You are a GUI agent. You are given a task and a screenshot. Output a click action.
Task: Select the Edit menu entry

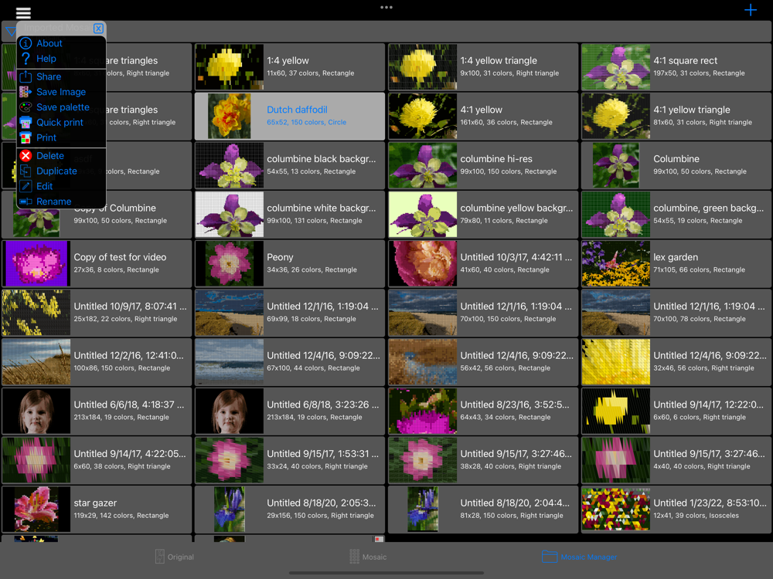pos(44,186)
